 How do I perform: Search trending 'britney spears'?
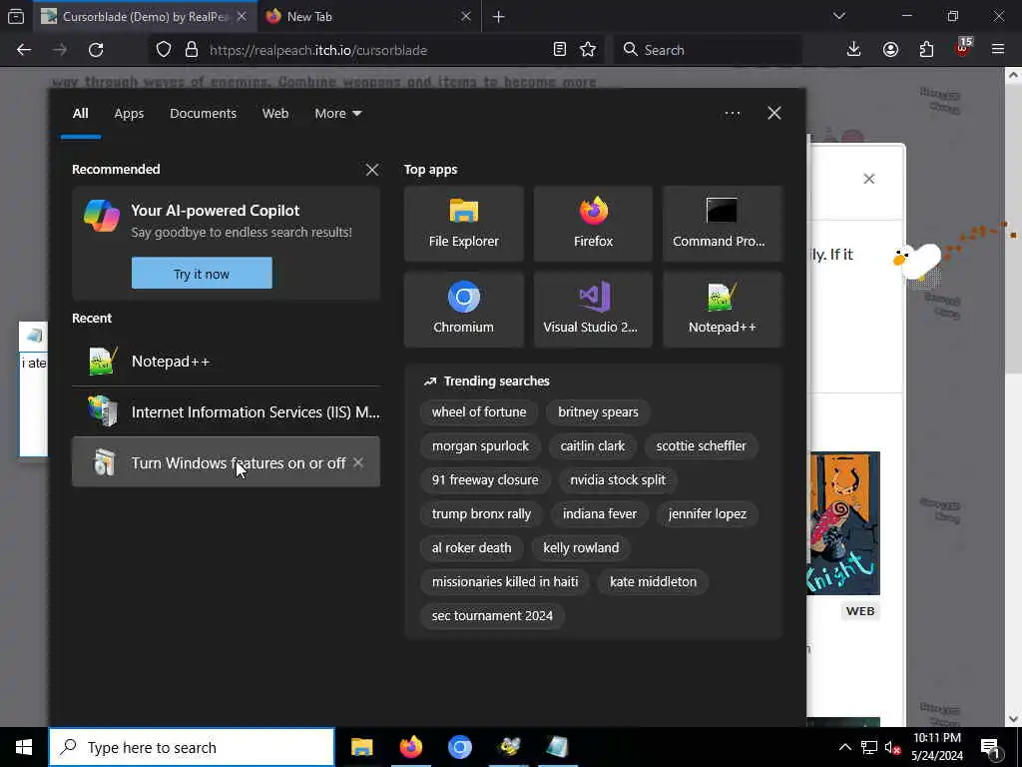(599, 412)
